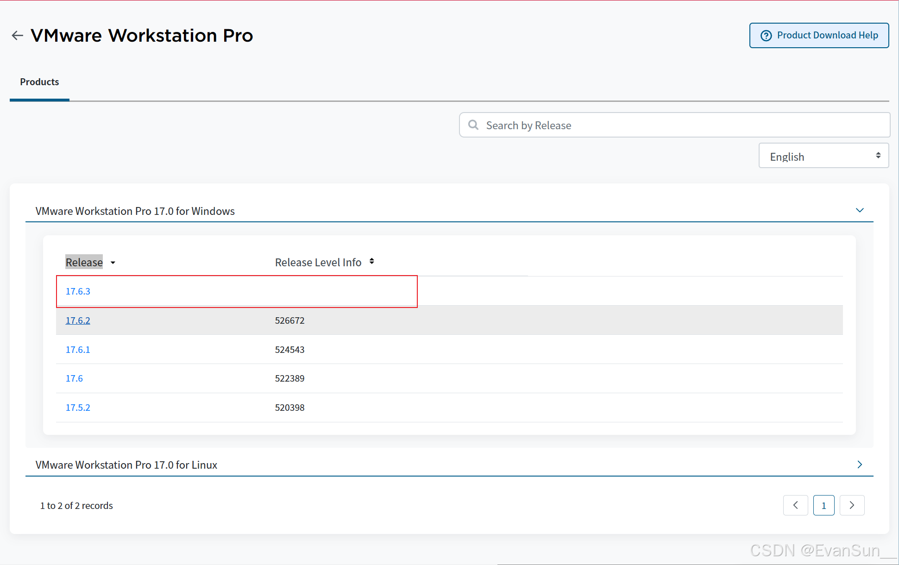The width and height of the screenshot is (899, 565).
Task: Open release 17.5.2 link
Action: click(78, 408)
